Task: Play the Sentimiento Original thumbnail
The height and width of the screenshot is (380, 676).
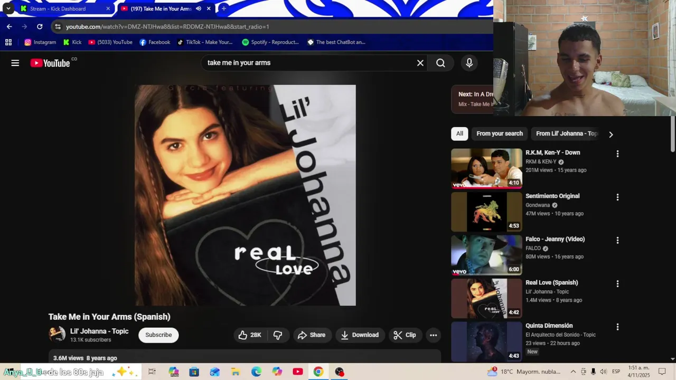Action: coord(486,212)
